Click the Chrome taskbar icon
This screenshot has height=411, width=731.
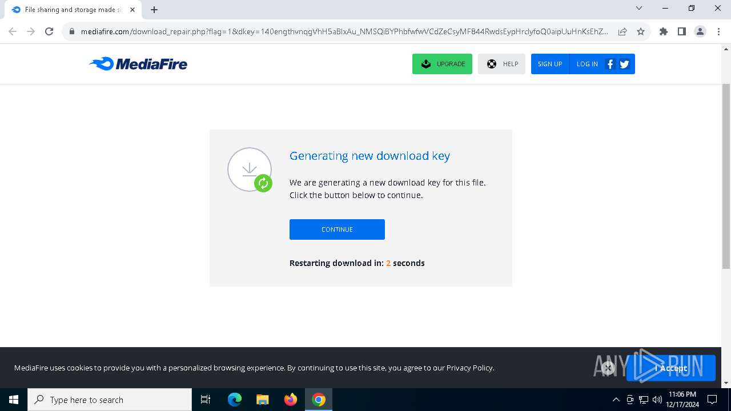(319, 400)
